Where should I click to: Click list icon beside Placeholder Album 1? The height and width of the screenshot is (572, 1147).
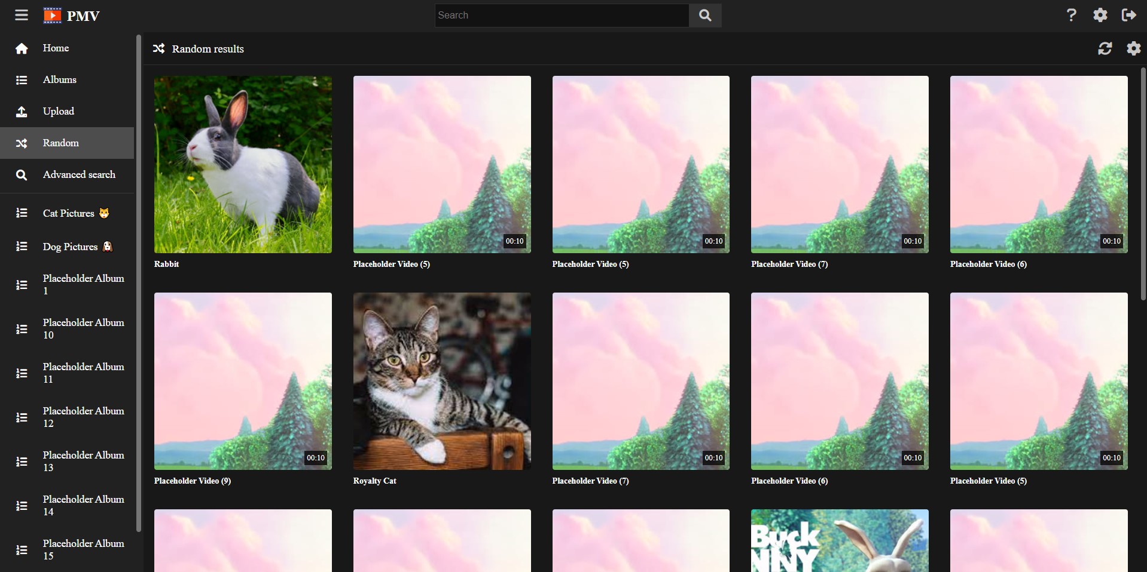(22, 285)
